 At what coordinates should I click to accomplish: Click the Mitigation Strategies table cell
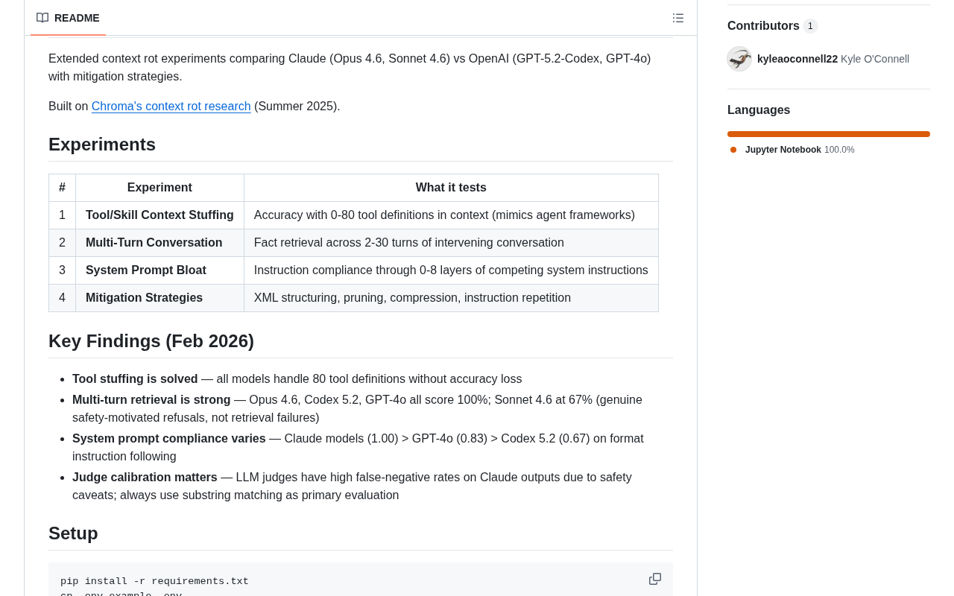coord(159,298)
